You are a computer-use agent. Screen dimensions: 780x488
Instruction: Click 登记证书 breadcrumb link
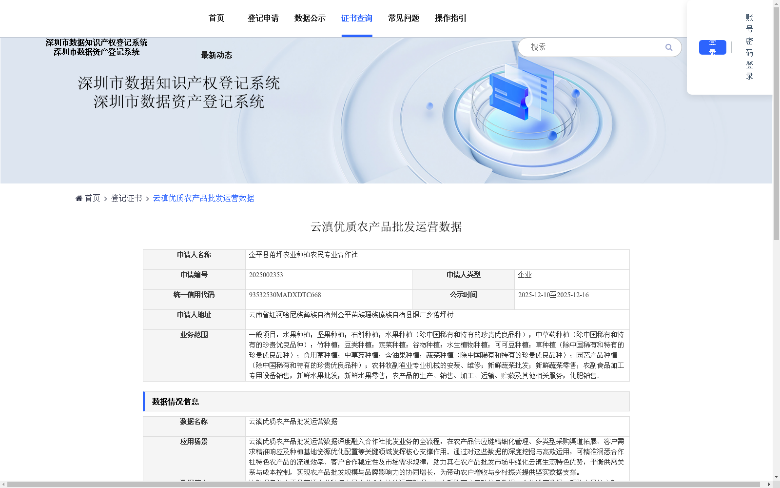click(126, 198)
